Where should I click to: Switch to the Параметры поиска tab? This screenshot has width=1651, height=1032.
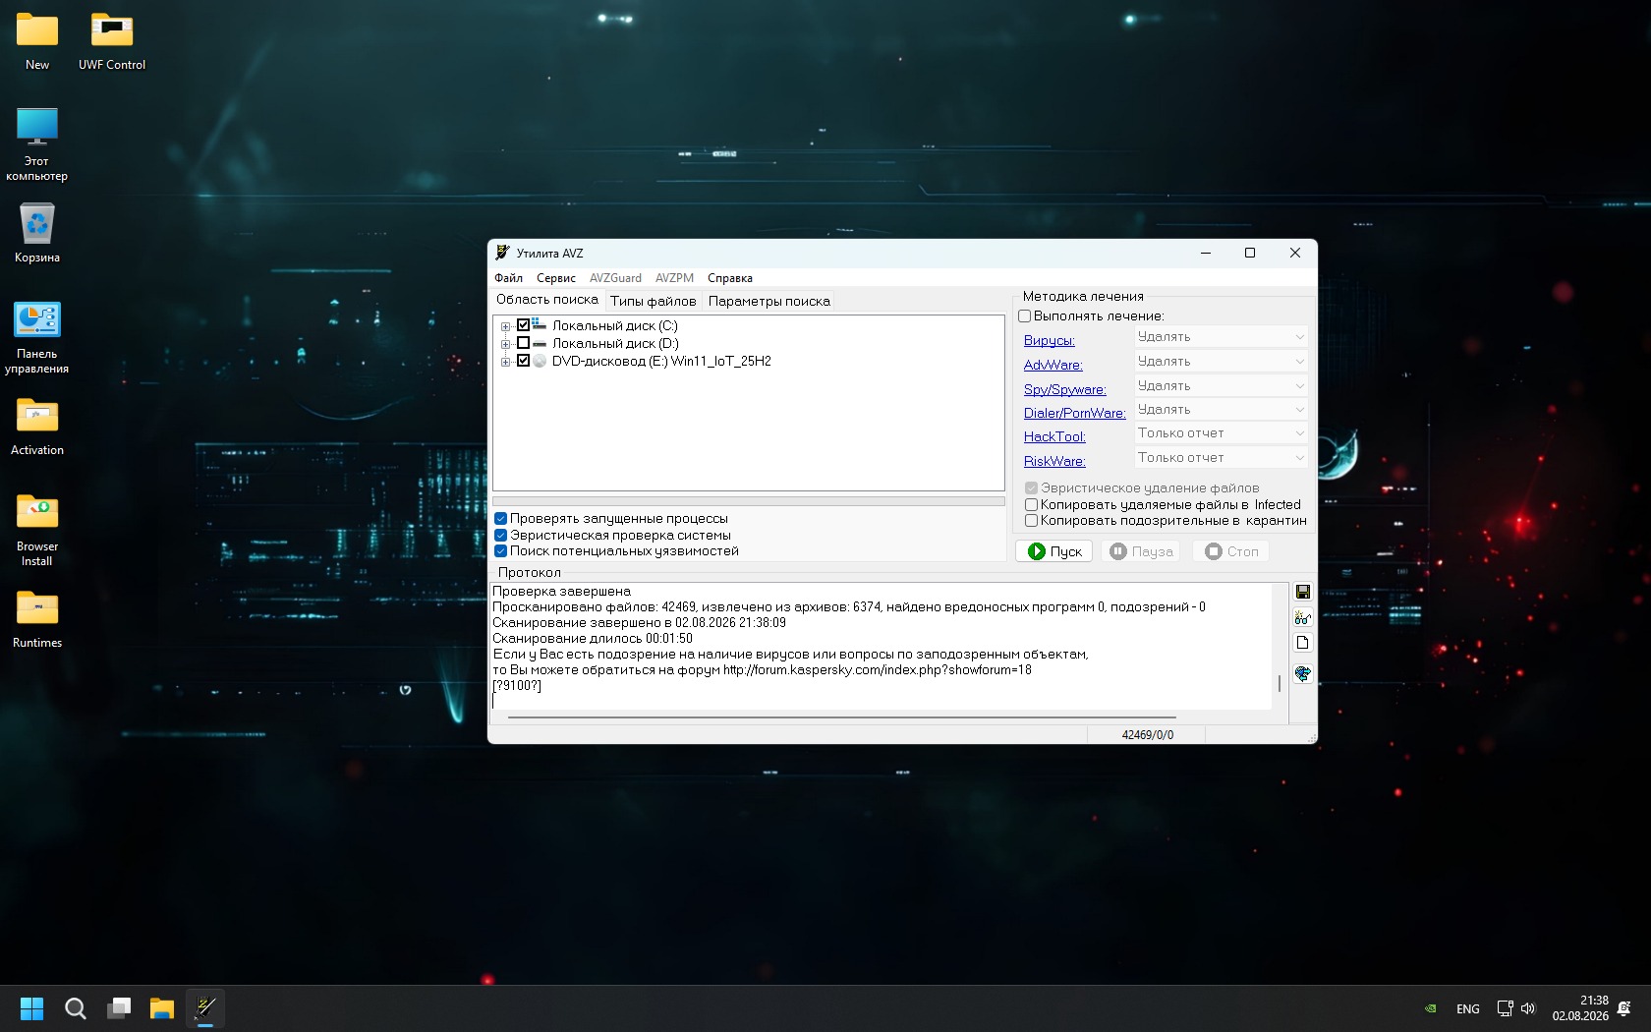click(x=769, y=301)
